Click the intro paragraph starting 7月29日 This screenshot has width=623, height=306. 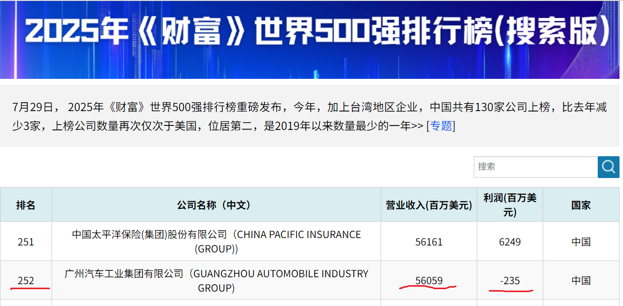[x=310, y=116]
